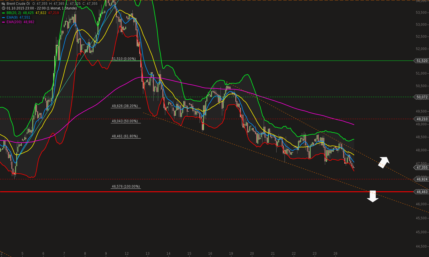Click the 53,000 price axis label
The height and width of the screenshot is (257, 429).
coord(421,25)
